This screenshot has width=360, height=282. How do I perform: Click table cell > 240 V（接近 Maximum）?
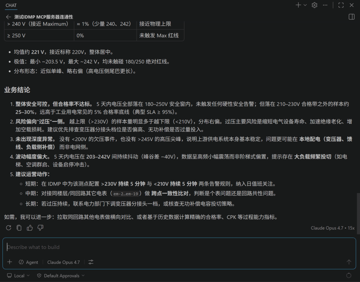(39, 24)
